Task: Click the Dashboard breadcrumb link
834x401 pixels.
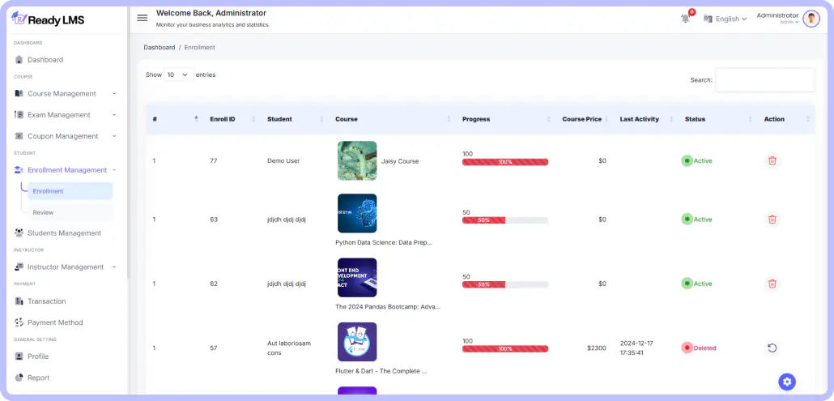Action: [x=159, y=47]
